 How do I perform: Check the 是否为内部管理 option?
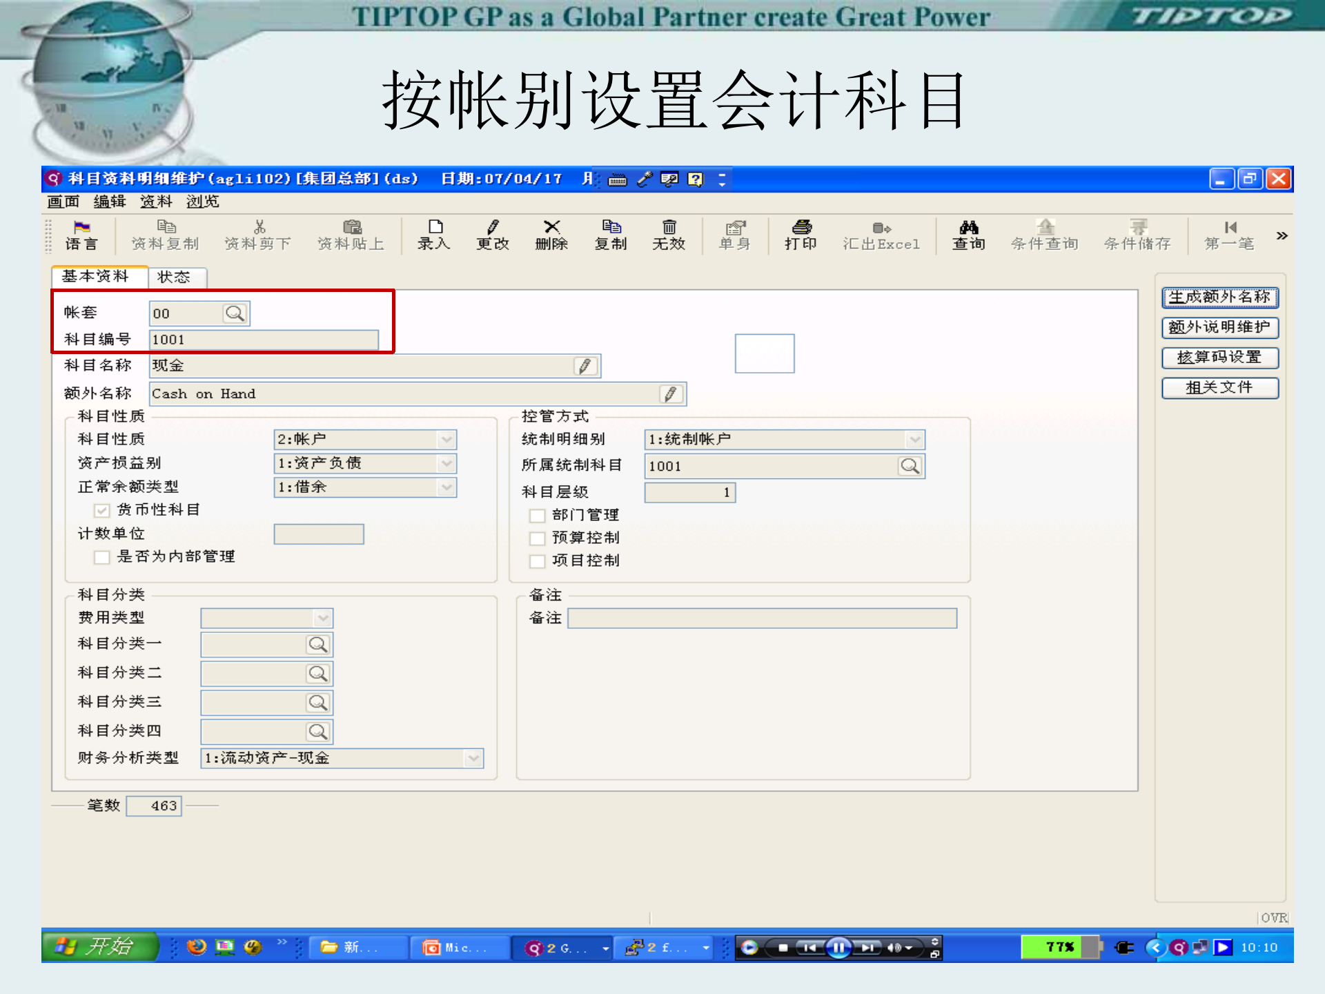pyautogui.click(x=101, y=556)
